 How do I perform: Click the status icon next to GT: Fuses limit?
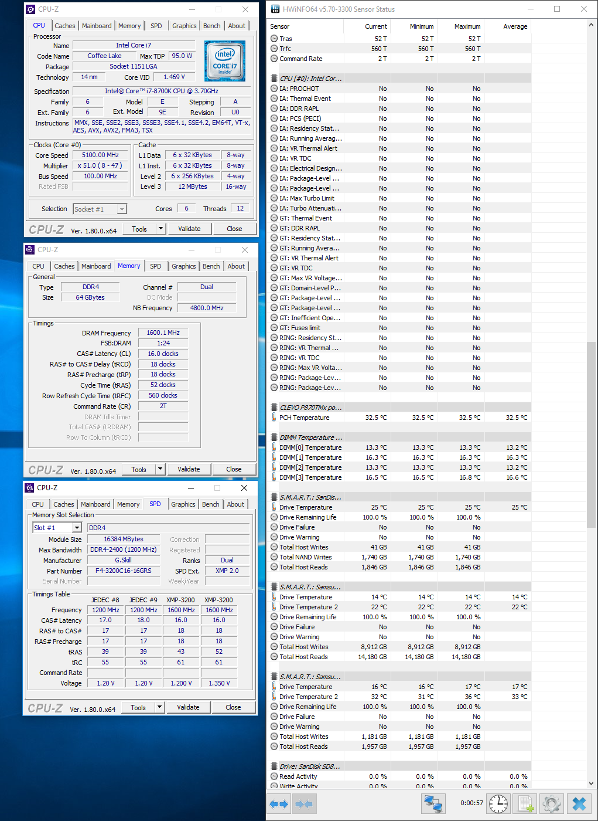[274, 328]
